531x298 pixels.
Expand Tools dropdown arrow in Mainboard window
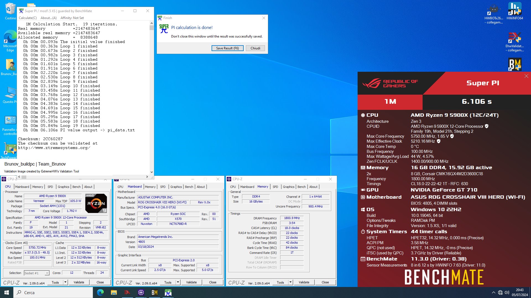pos(178,282)
